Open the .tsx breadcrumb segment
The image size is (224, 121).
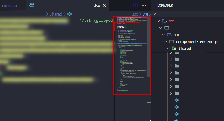pyautogui.click(x=135, y=14)
